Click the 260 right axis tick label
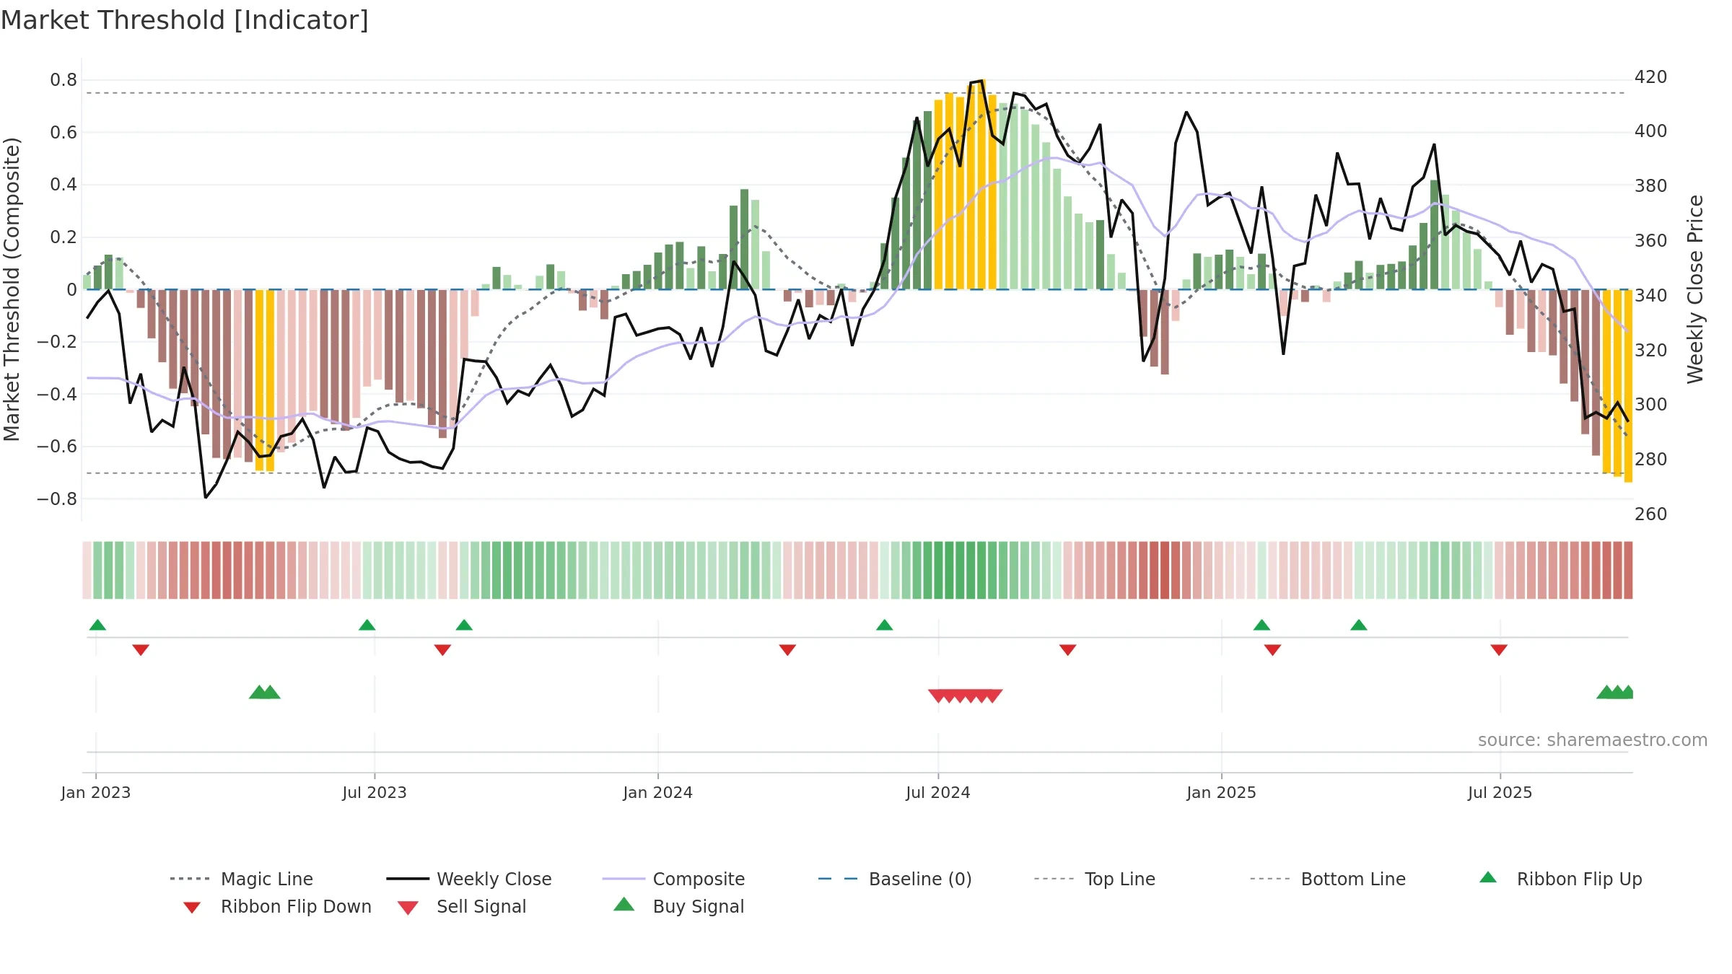1732x974 pixels. tap(1650, 514)
